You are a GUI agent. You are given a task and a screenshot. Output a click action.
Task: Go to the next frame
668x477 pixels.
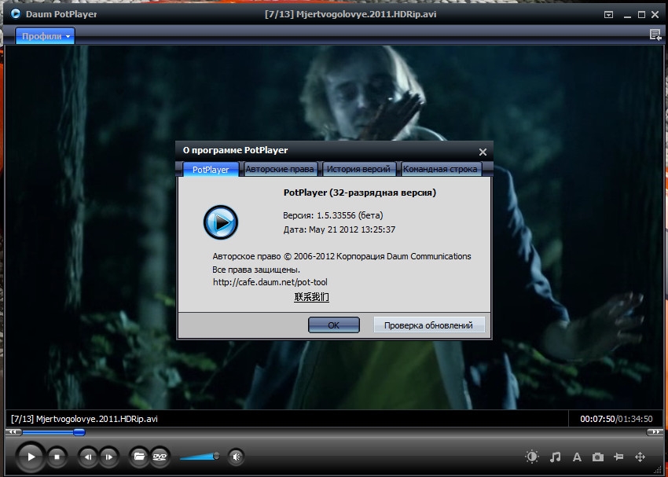(108, 456)
